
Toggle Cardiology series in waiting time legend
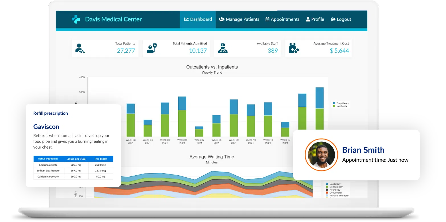point(335,184)
